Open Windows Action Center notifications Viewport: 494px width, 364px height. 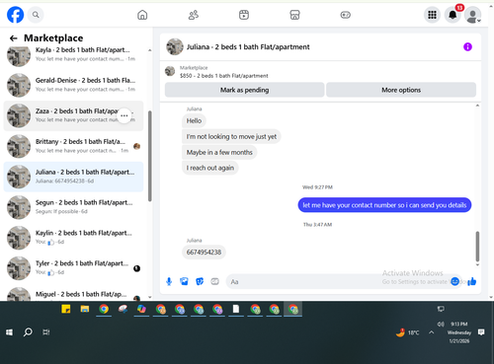481,332
